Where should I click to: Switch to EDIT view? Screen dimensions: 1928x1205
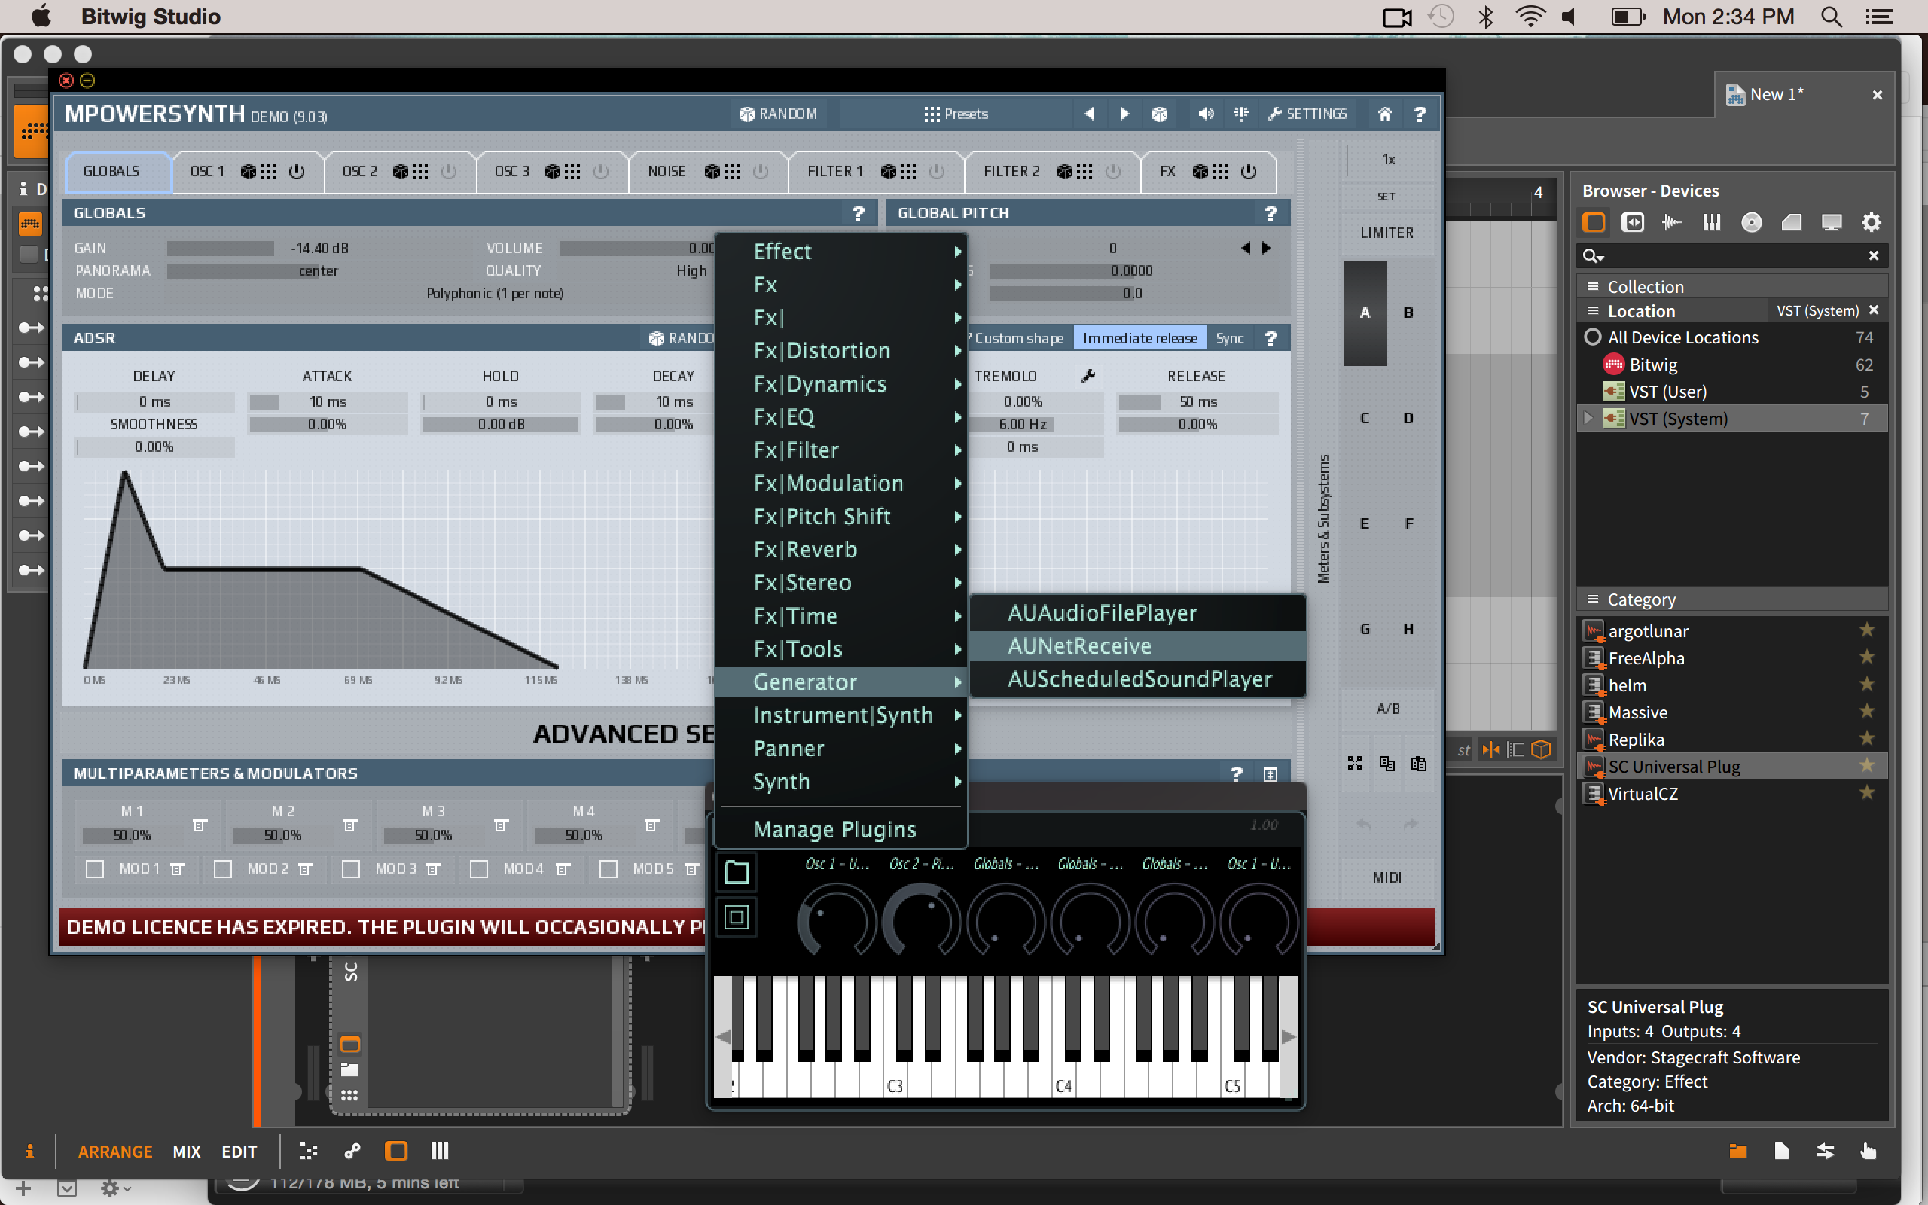(x=239, y=1152)
